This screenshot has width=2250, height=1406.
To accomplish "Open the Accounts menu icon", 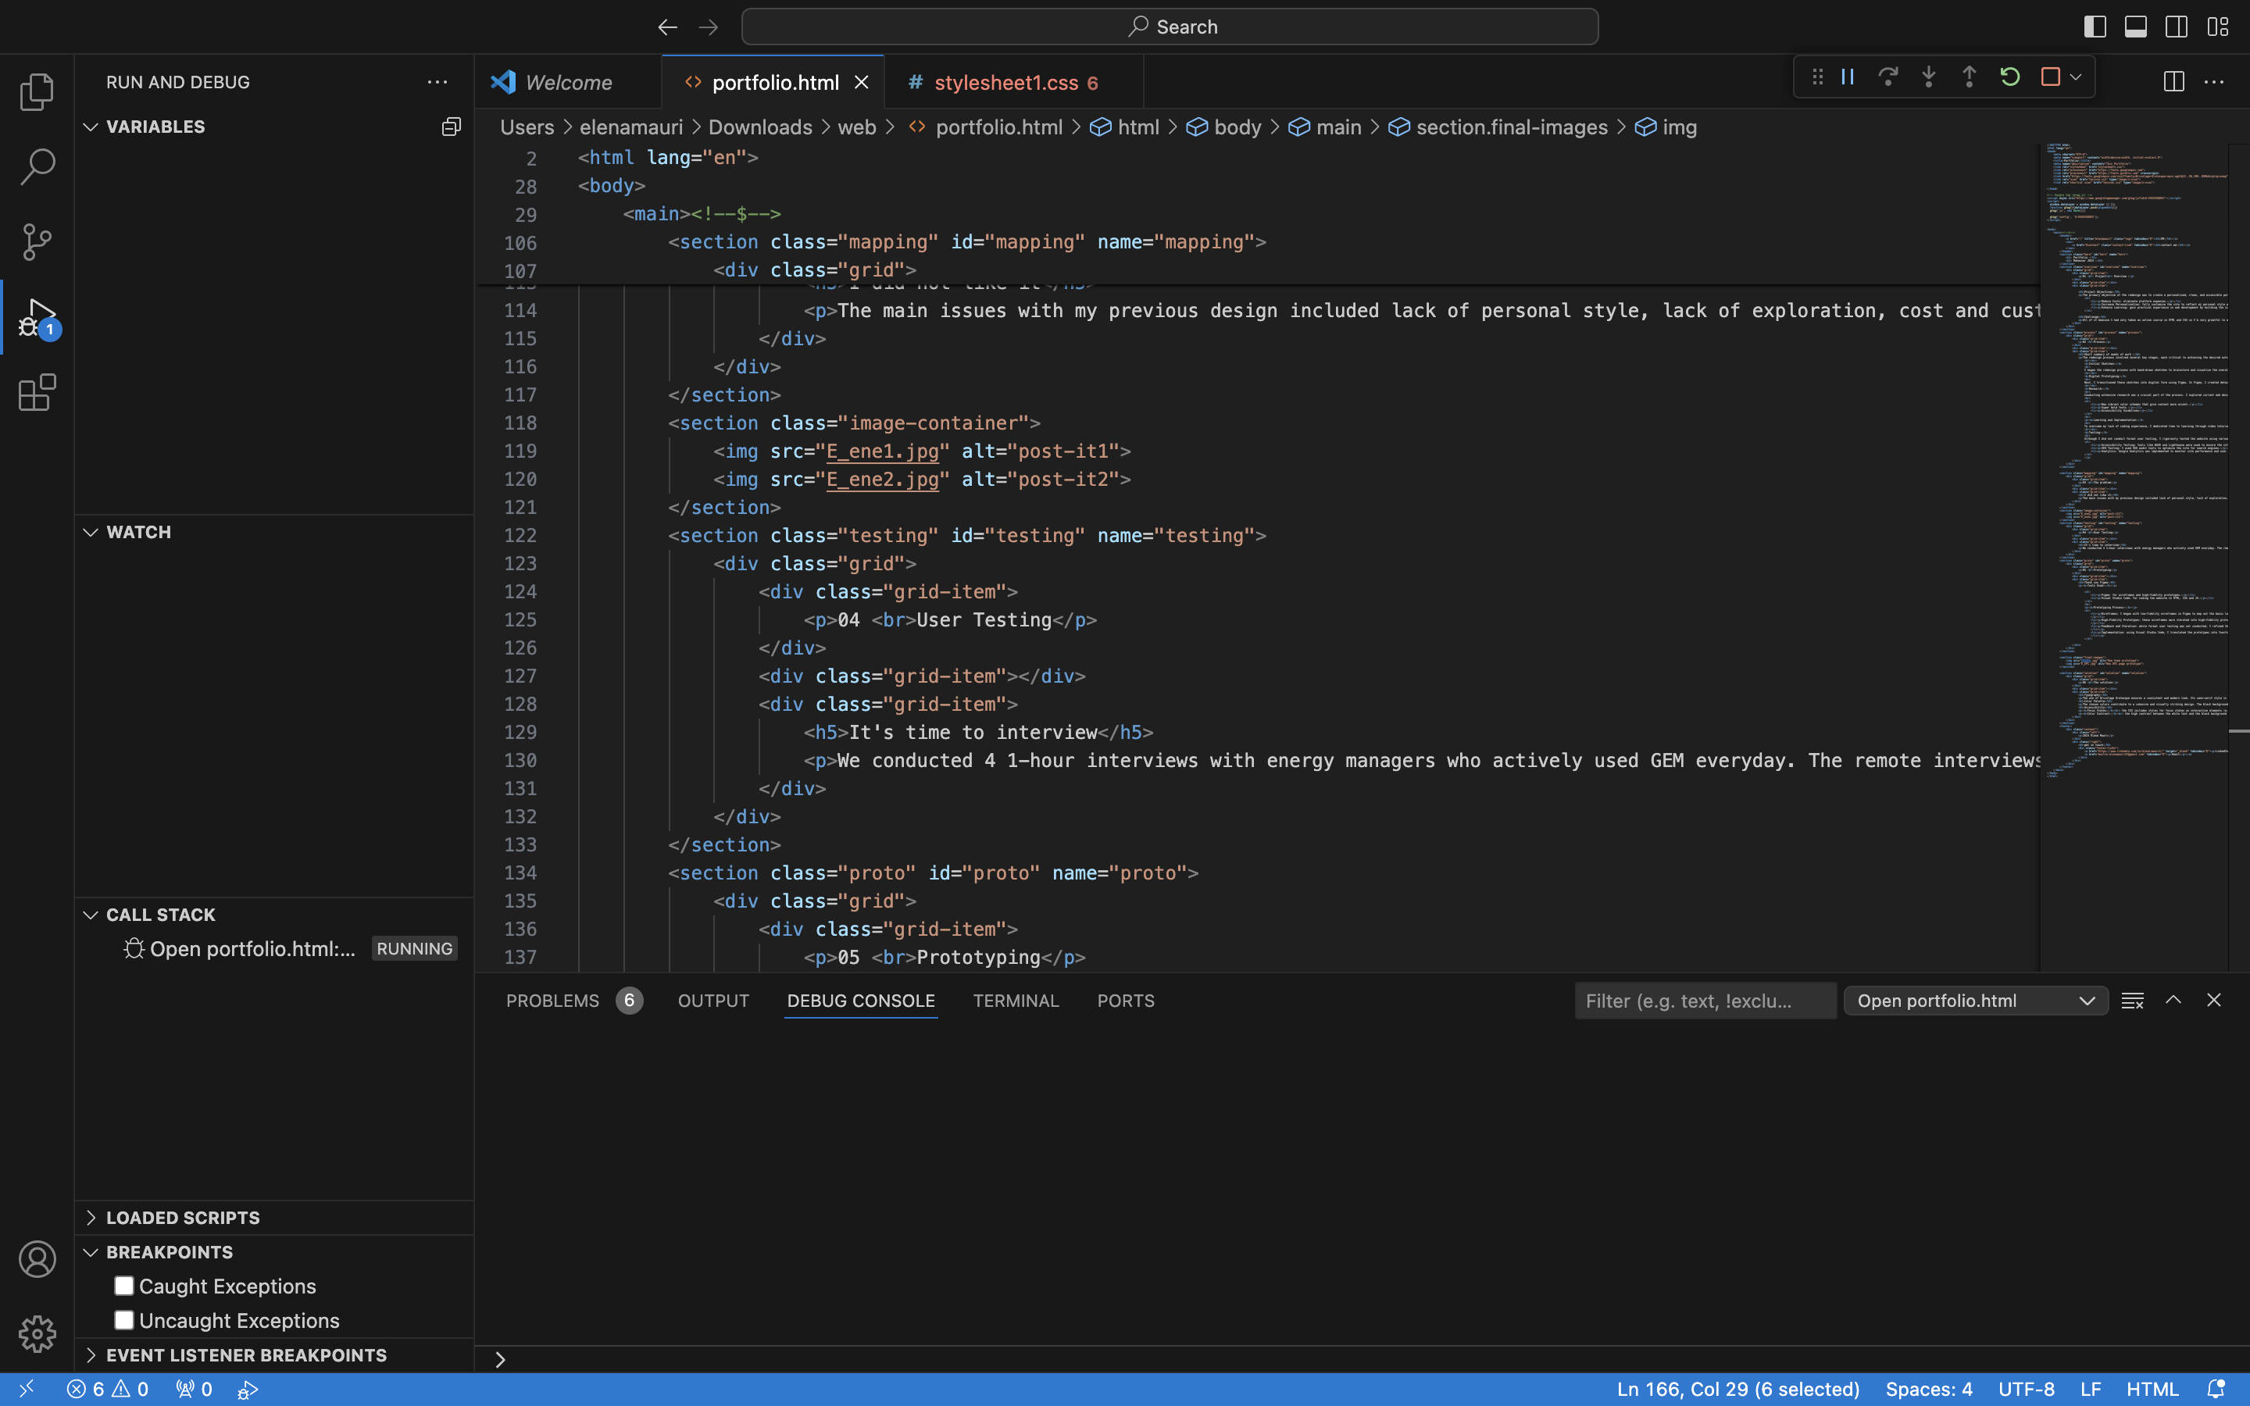I will coord(37,1259).
